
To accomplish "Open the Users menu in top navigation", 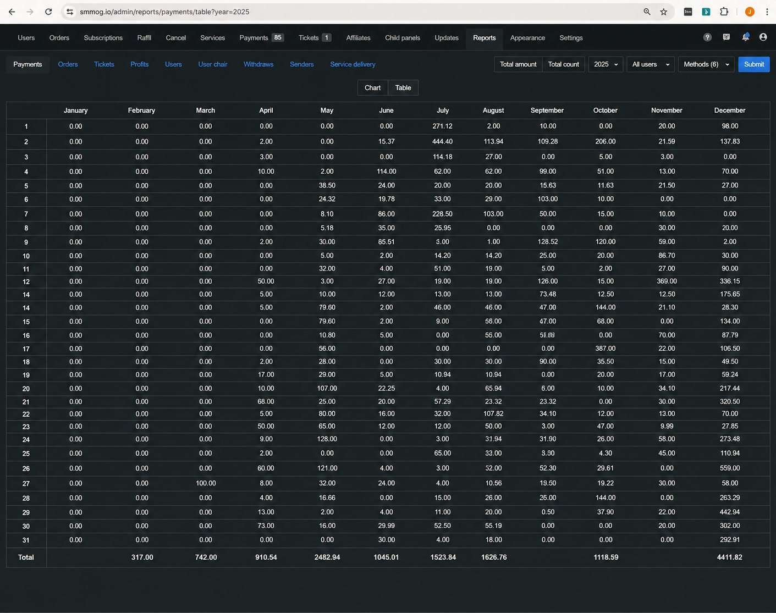I will coord(26,38).
